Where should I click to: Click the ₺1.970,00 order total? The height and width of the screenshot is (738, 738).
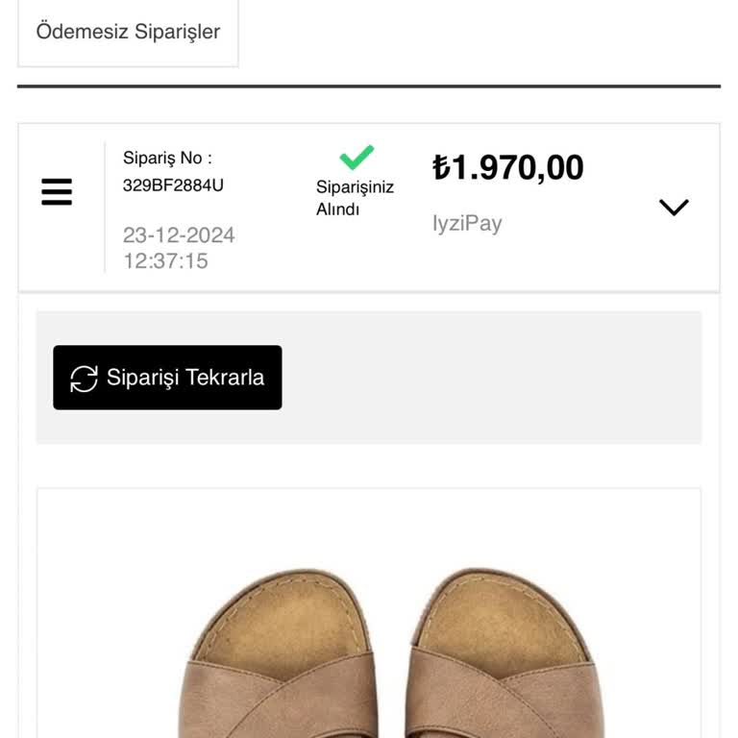(508, 168)
